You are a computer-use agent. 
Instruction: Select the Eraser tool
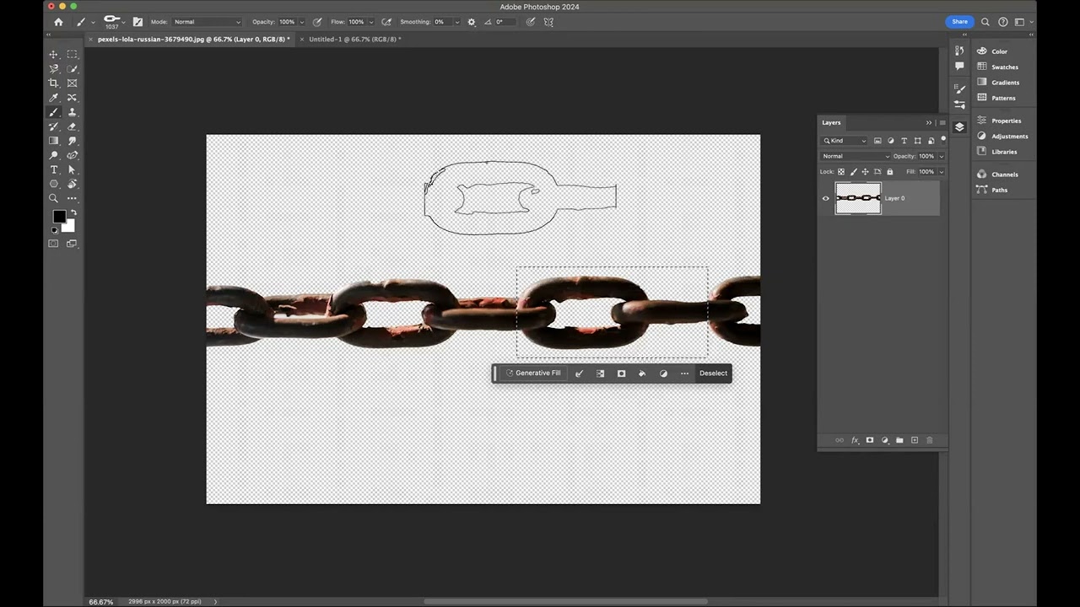point(72,126)
